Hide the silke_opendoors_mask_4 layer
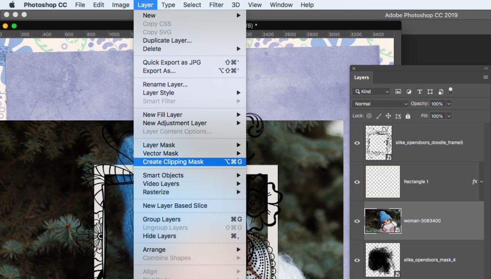Image resolution: width=491 pixels, height=279 pixels. [357, 260]
